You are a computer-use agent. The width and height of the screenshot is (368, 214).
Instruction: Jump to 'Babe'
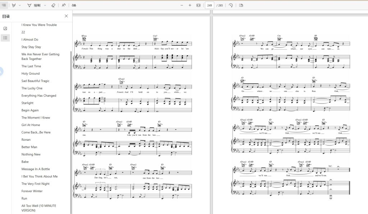coord(25,162)
